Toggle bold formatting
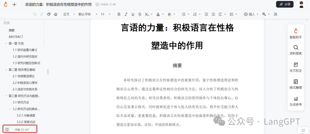Viewport: 310px width, 134px height. tap(119, 14)
